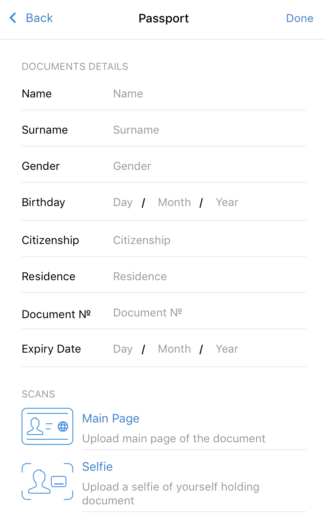325x513 pixels.
Task: Tap 'Upload main page of the document' text
Action: (174, 439)
